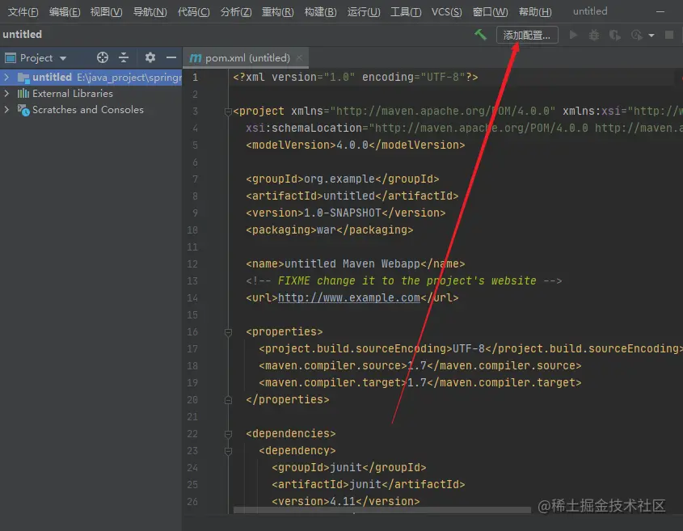
Task: Expand the untitled project root node
Action: [7, 78]
